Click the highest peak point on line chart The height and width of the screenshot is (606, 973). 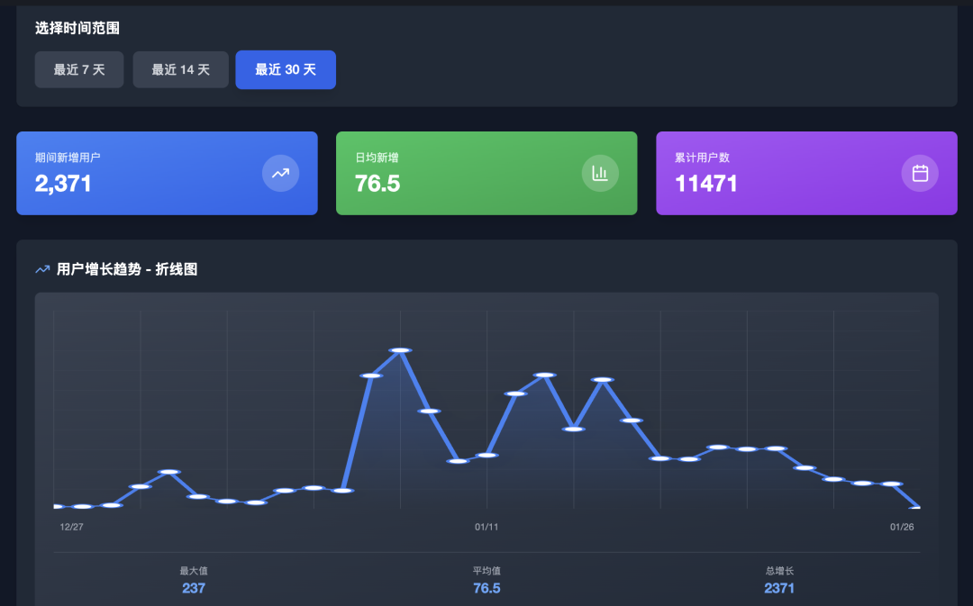tap(400, 350)
